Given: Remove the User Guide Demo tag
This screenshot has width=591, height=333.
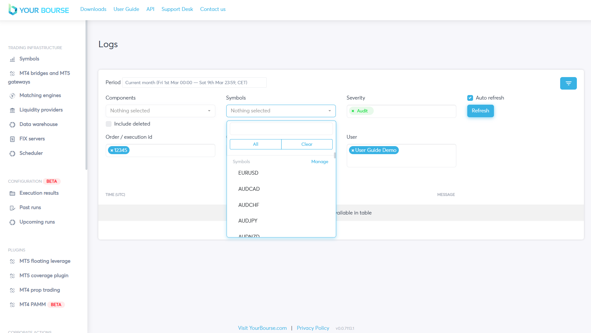Looking at the screenshot, I should coord(353,150).
